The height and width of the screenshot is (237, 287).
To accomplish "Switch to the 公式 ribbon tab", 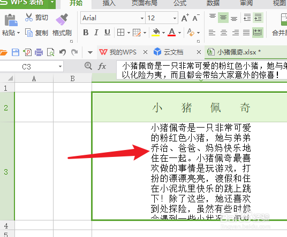I will click(x=180, y=3).
